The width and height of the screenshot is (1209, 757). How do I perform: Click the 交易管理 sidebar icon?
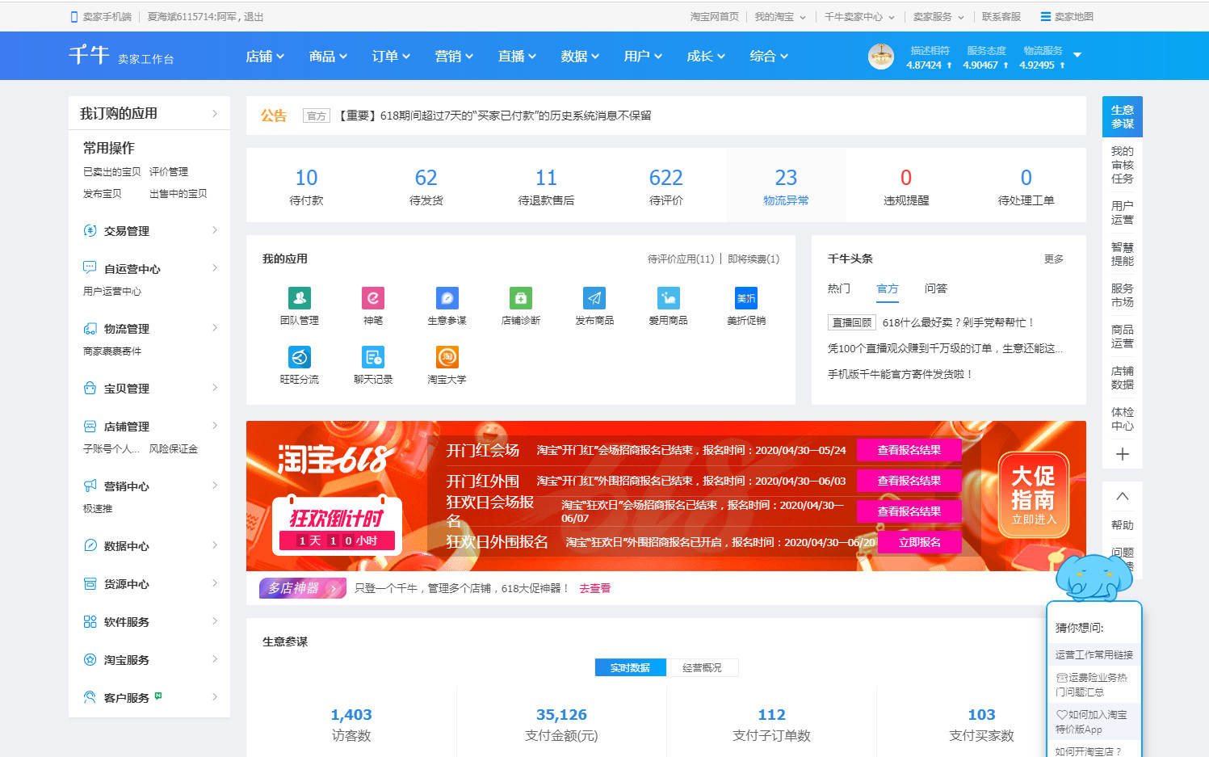tap(90, 230)
